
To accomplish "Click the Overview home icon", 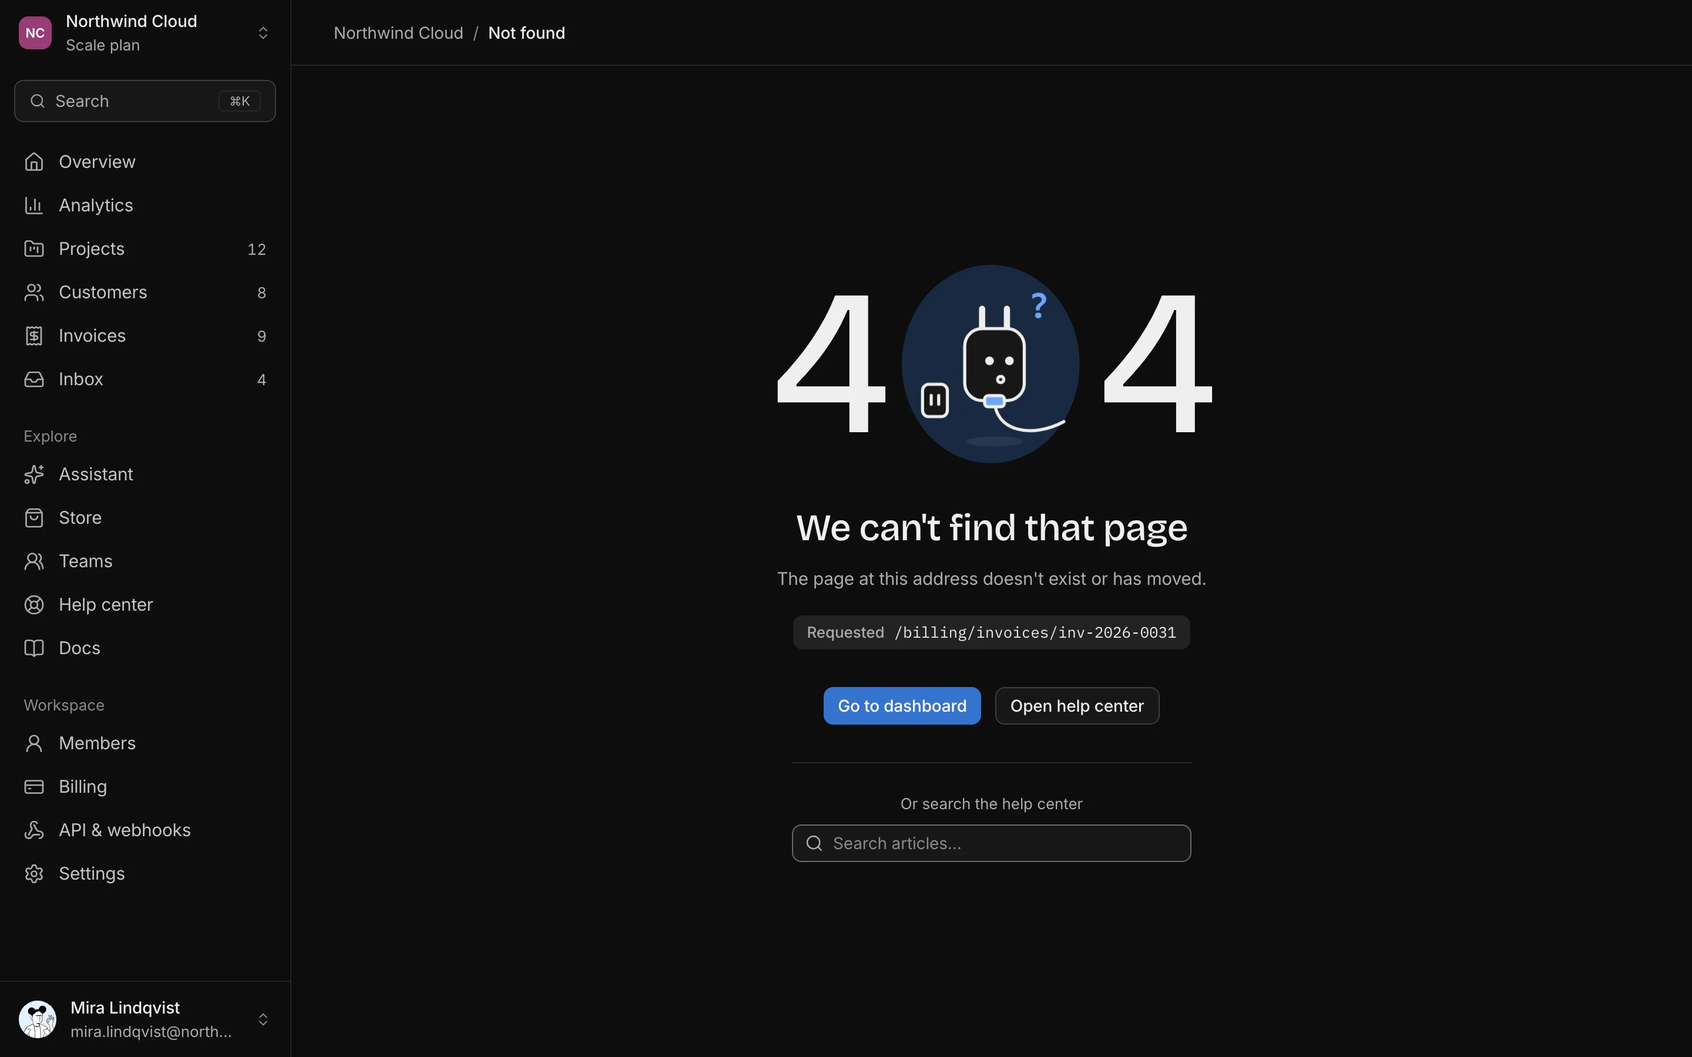I will pos(33,161).
